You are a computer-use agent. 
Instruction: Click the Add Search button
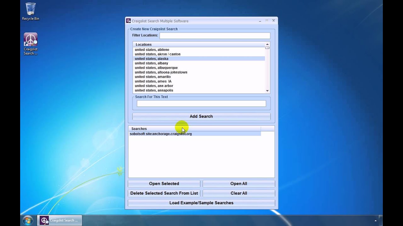201,116
